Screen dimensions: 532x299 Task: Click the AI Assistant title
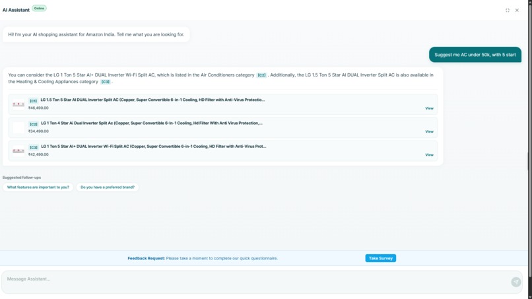(x=16, y=10)
